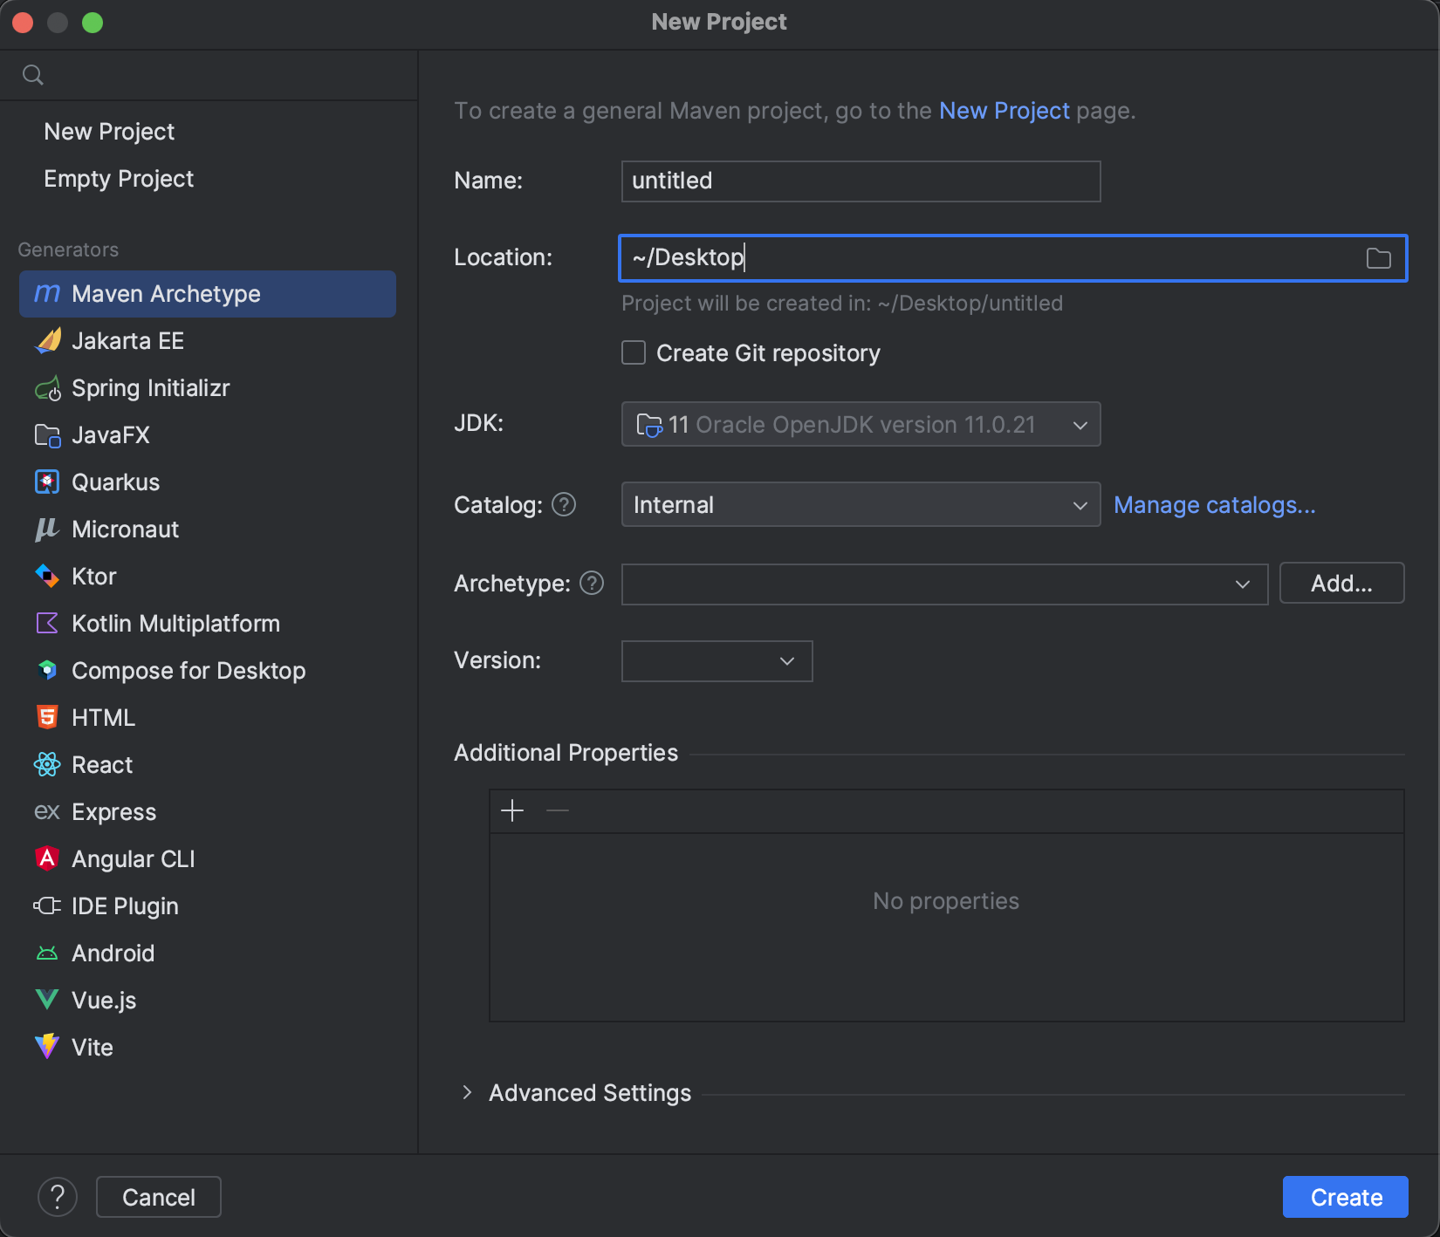Select the Spring Initializr generator
Viewport: 1440px width, 1237px height.
pos(208,388)
